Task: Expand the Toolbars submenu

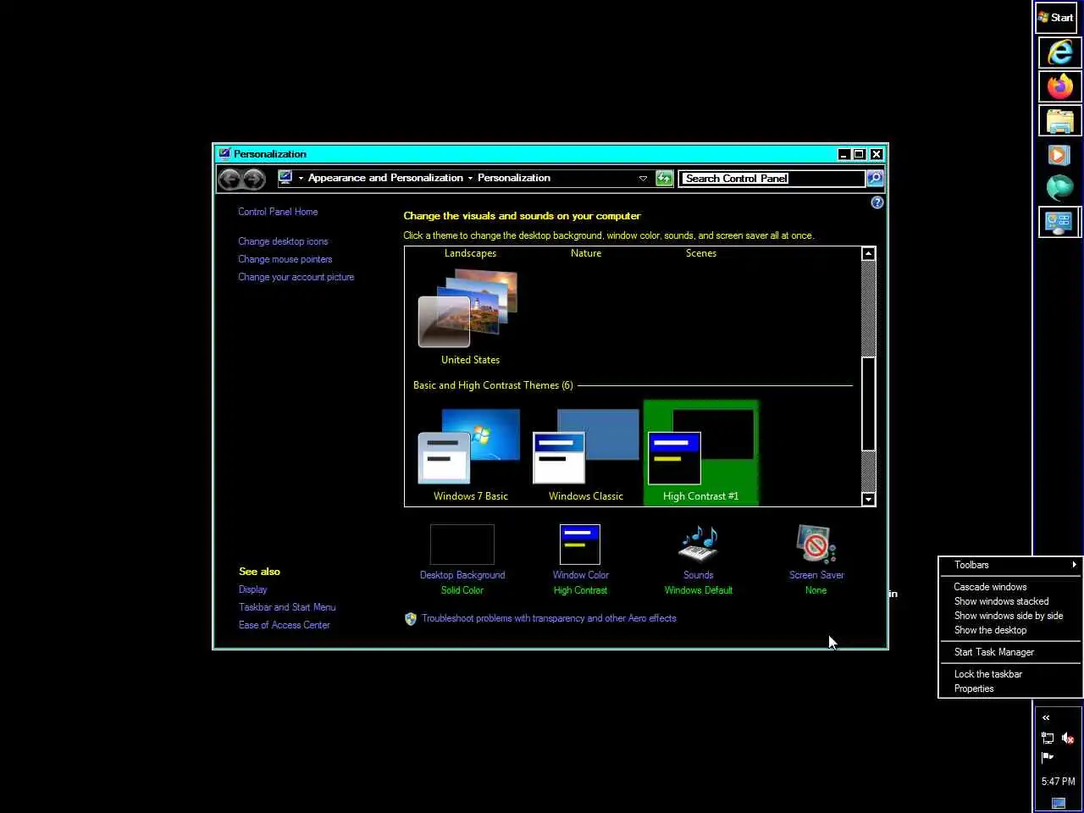Action: [x=1010, y=565]
